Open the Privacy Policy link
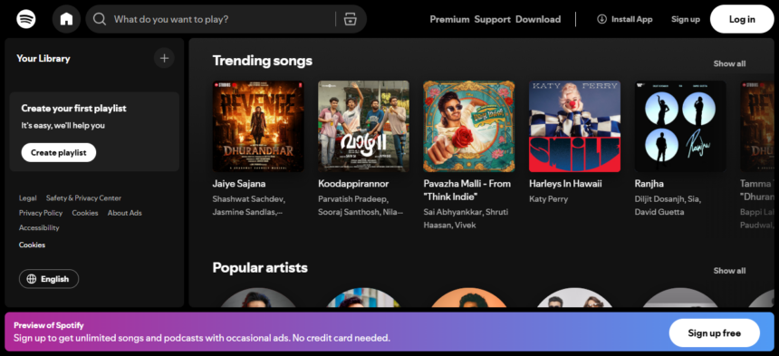Screen dimensions: 779x356 pos(41,213)
